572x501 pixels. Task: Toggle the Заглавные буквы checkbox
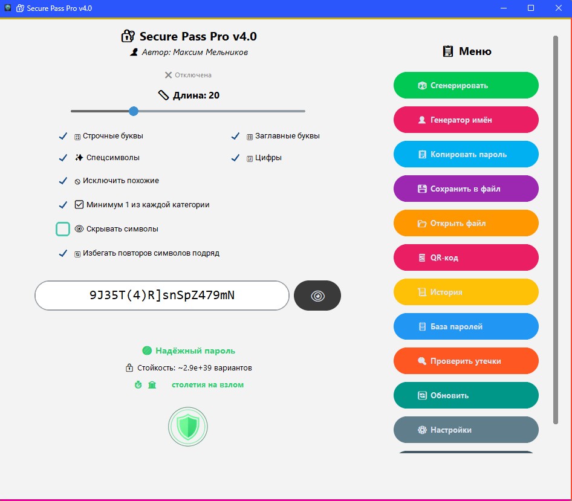point(236,136)
